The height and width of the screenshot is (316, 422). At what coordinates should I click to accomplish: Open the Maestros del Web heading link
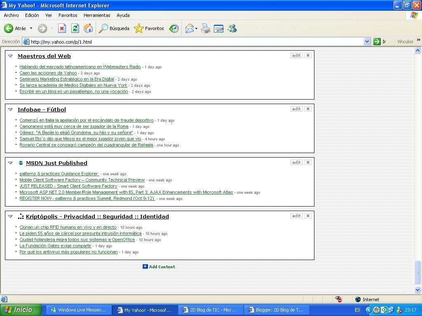pos(44,56)
